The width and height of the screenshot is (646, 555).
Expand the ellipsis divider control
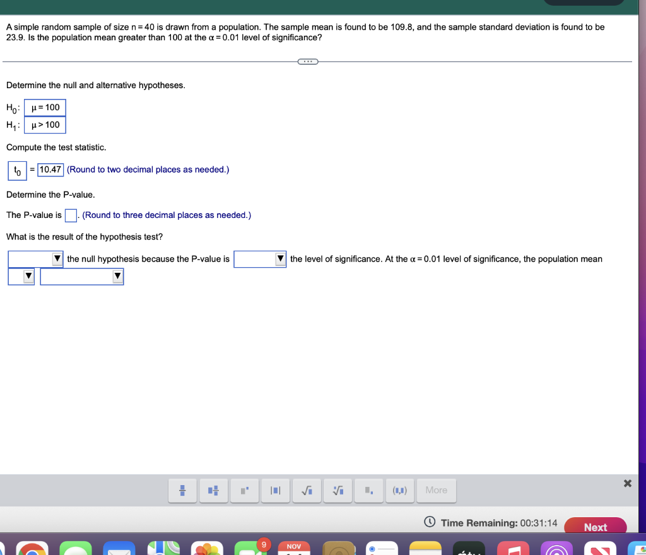pyautogui.click(x=308, y=61)
